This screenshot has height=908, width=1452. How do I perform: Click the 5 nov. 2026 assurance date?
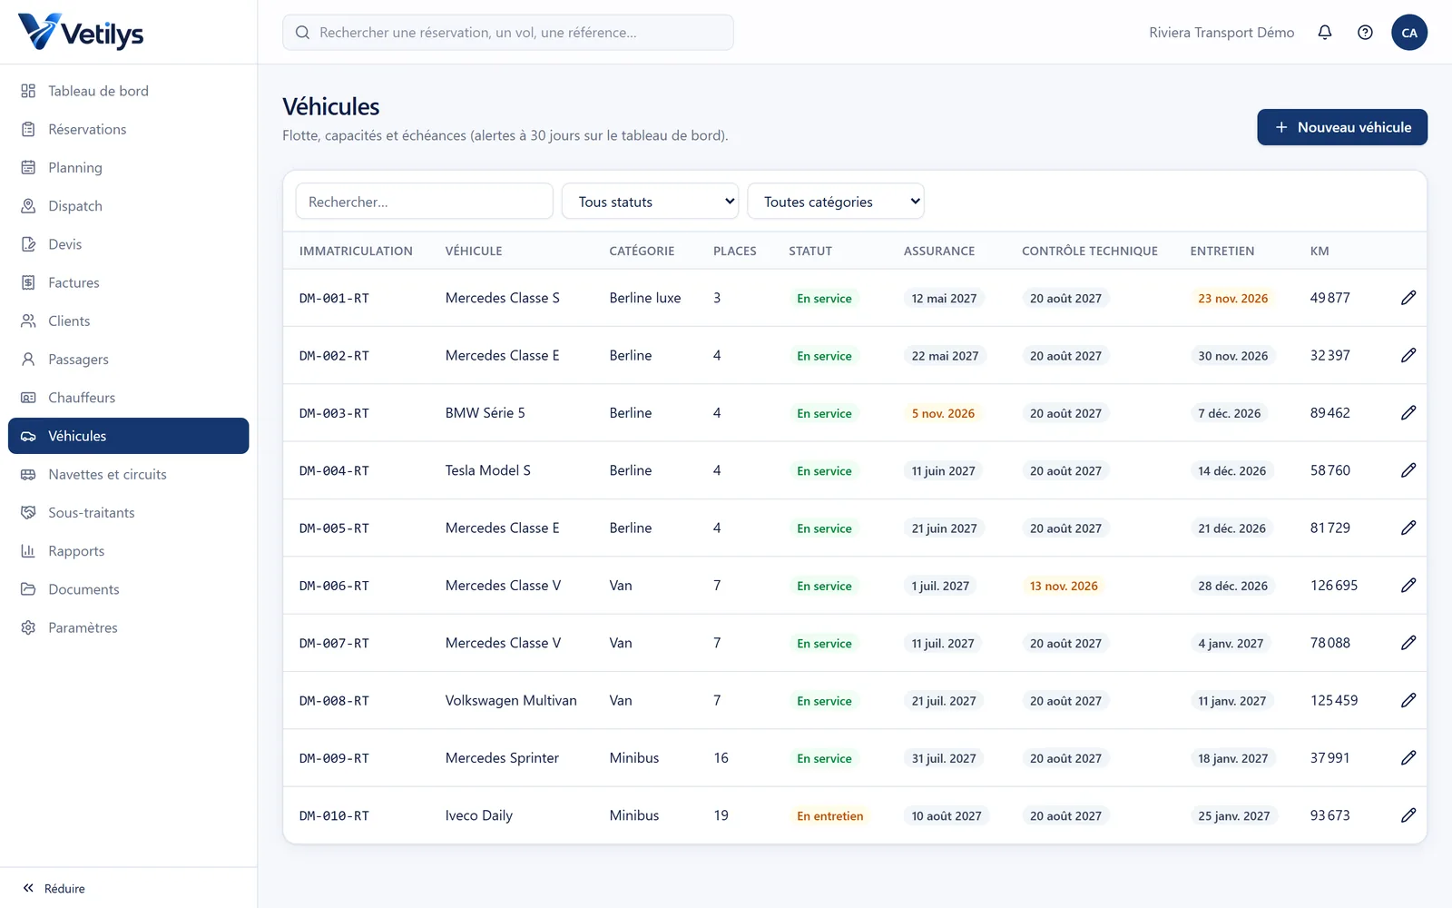pos(943,413)
